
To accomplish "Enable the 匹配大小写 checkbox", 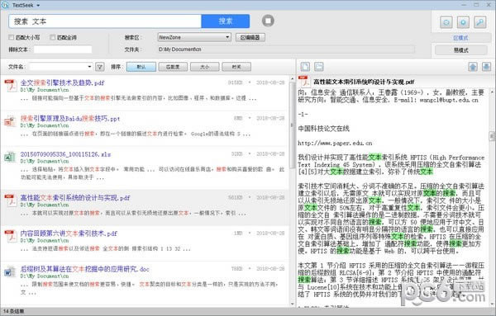I will (12, 37).
